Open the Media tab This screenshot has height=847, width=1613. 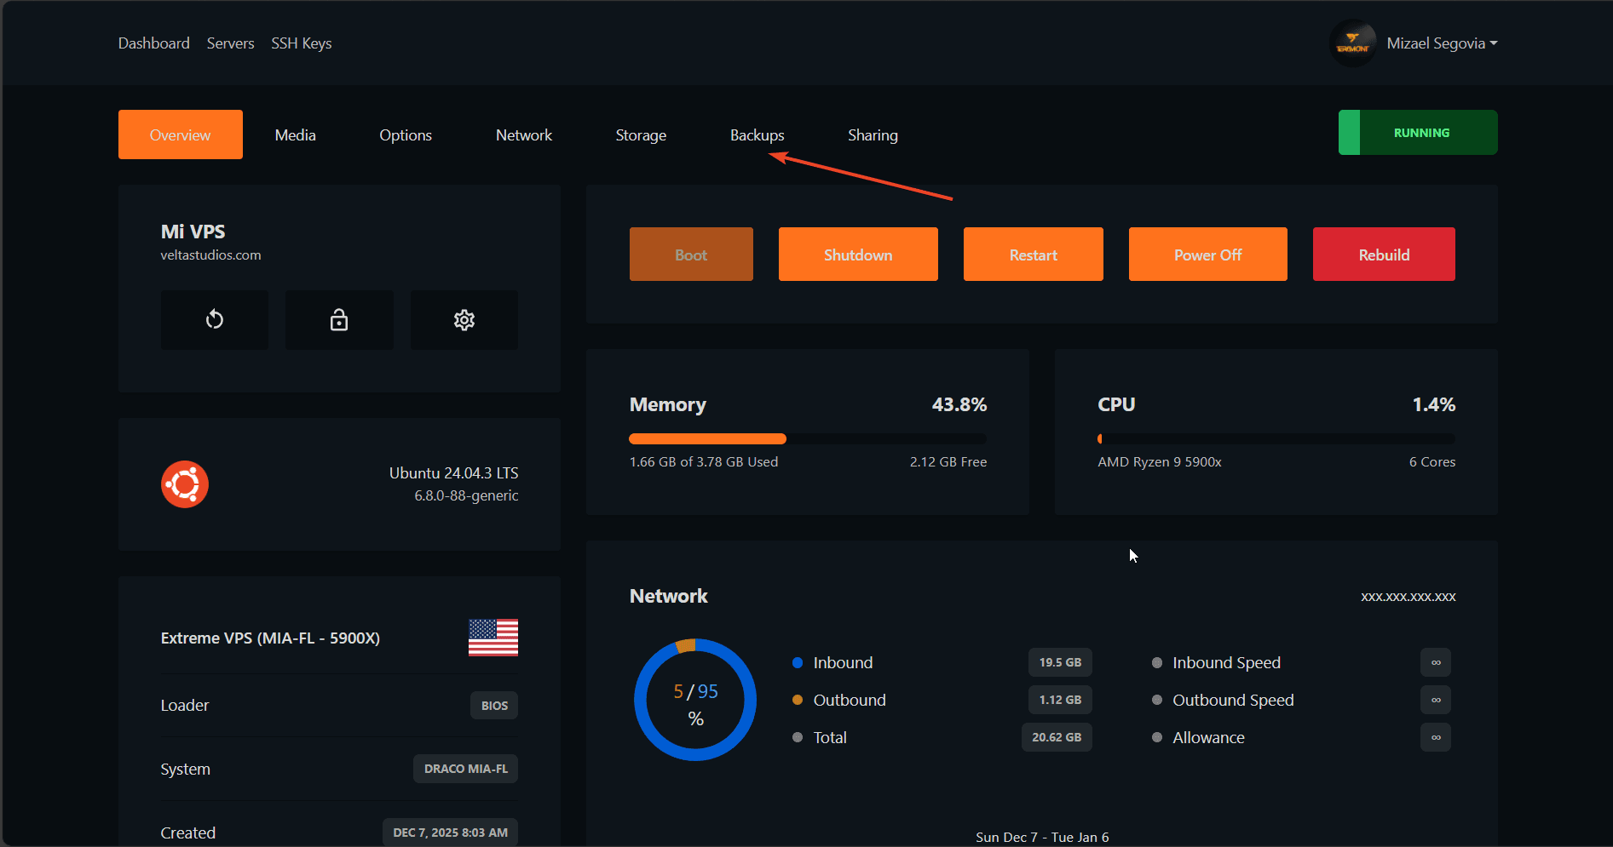pyautogui.click(x=296, y=134)
